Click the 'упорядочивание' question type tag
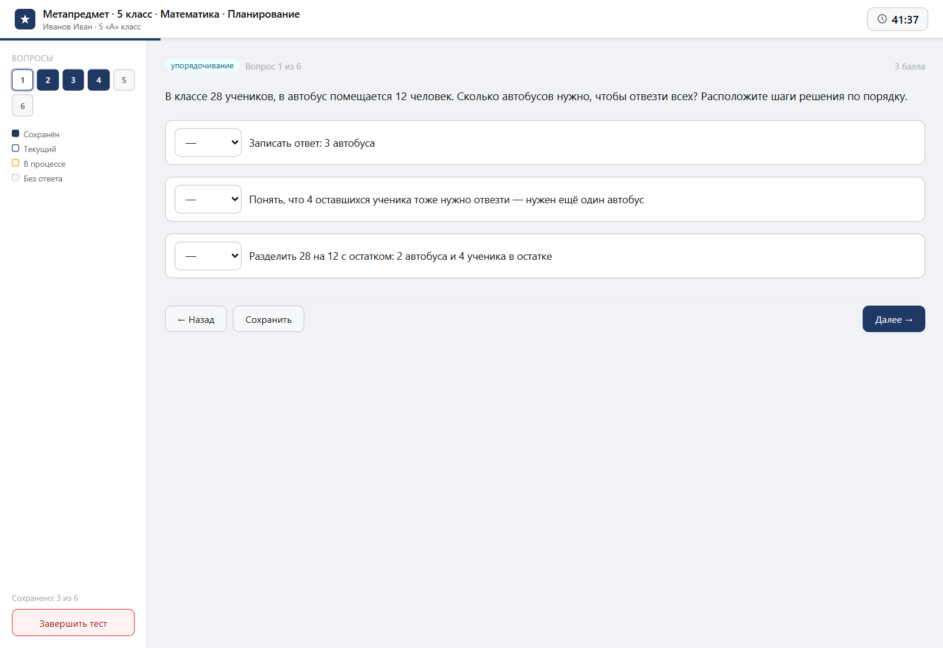This screenshot has width=943, height=648. [202, 66]
